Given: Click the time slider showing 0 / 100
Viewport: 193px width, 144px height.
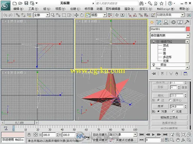Looking at the screenshot, I should click(19, 123).
